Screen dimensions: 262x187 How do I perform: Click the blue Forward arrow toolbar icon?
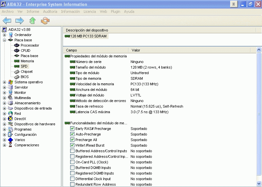20,21
